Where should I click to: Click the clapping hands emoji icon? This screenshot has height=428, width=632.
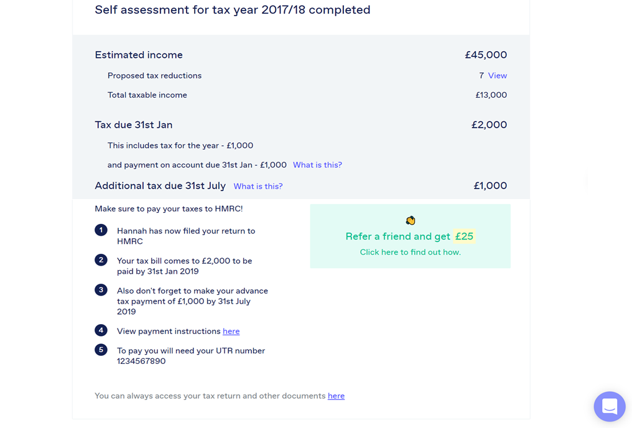[x=411, y=220]
